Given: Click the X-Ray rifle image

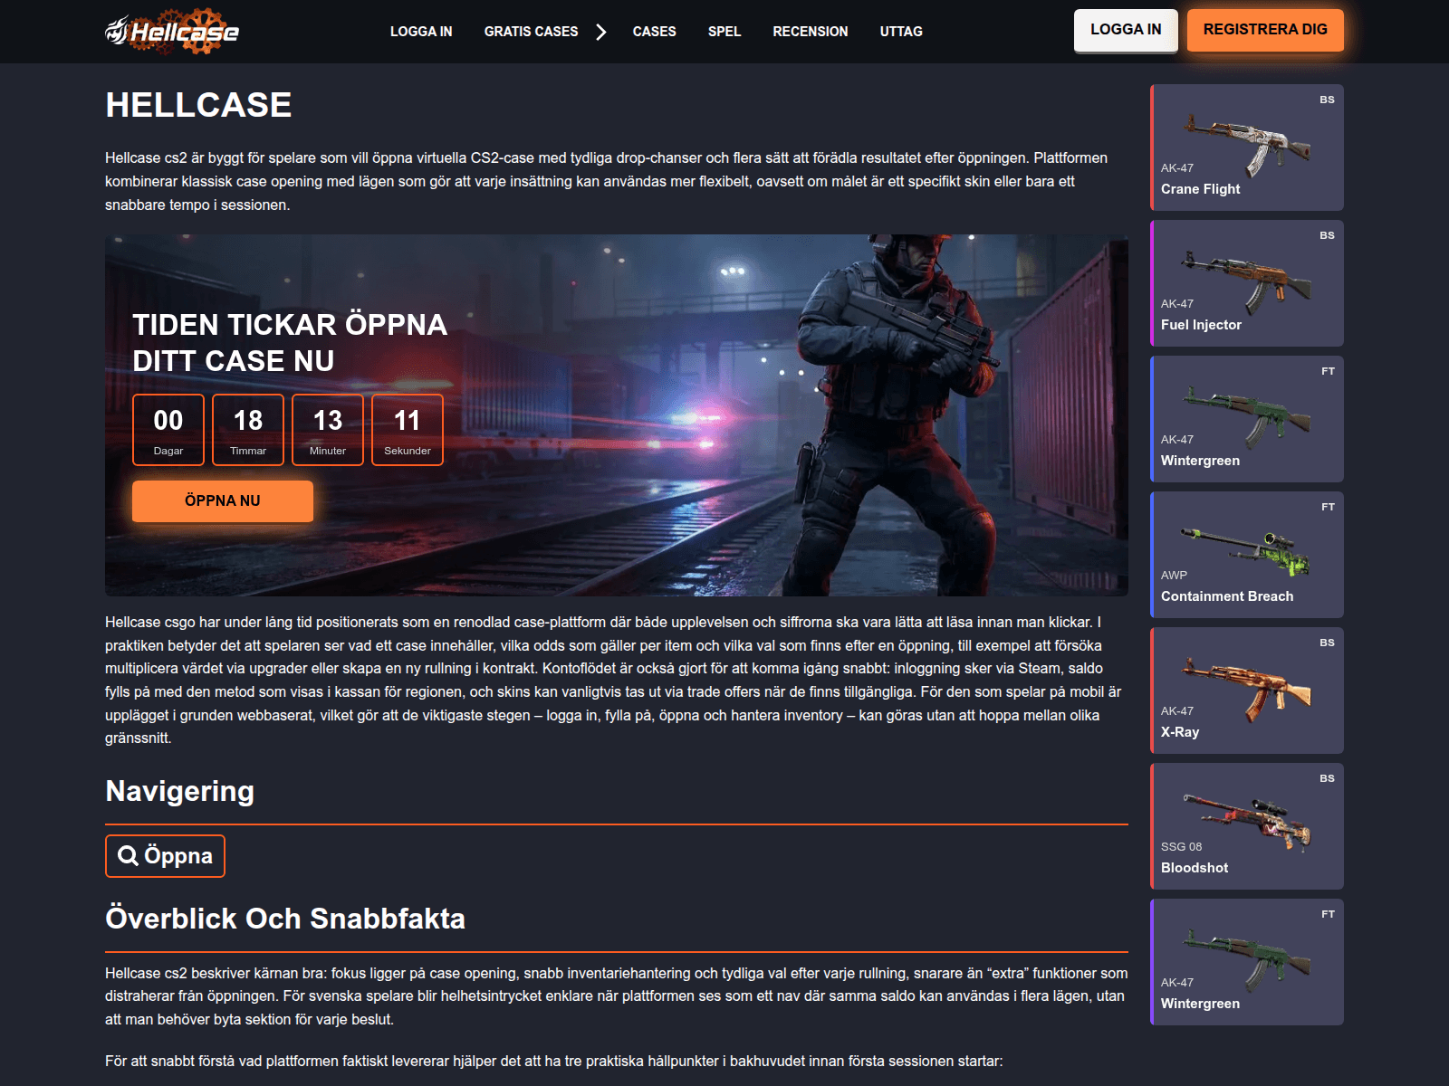Looking at the screenshot, I should [1248, 689].
